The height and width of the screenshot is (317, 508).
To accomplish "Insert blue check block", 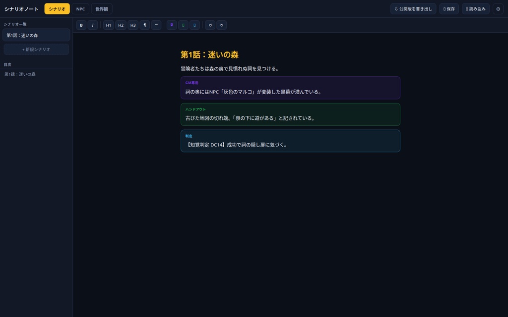I will pos(194,25).
